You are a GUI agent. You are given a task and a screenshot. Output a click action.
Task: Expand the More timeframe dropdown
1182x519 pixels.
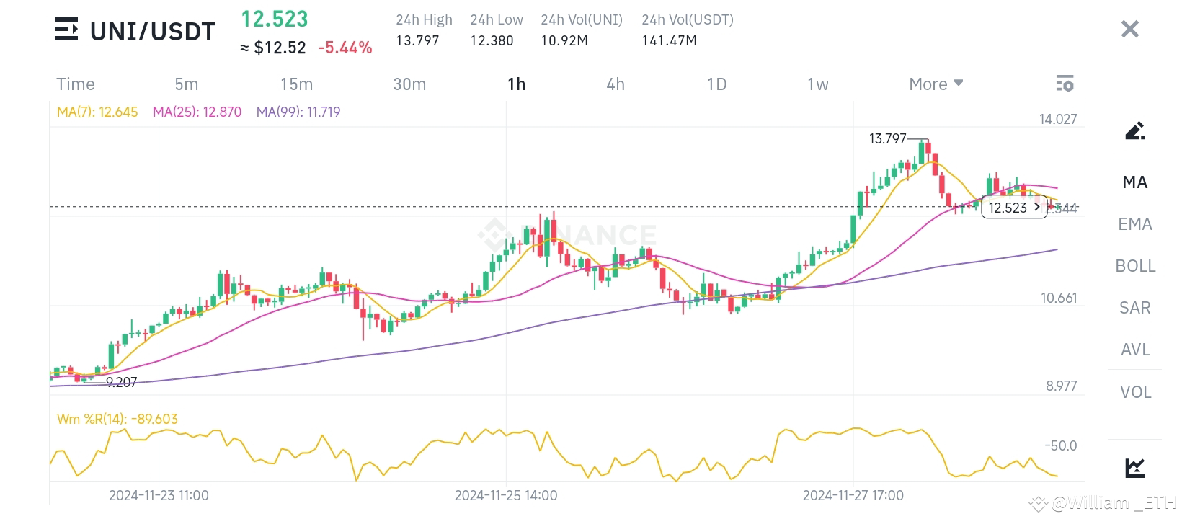tap(934, 84)
